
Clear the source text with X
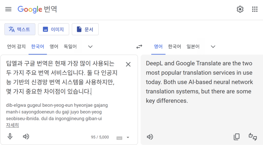click(x=128, y=64)
